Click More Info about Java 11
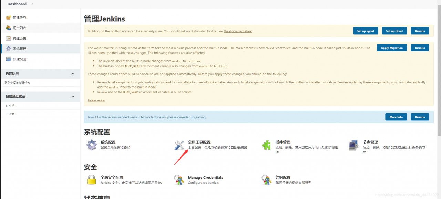This screenshot has height=199, width=441. tap(396, 117)
